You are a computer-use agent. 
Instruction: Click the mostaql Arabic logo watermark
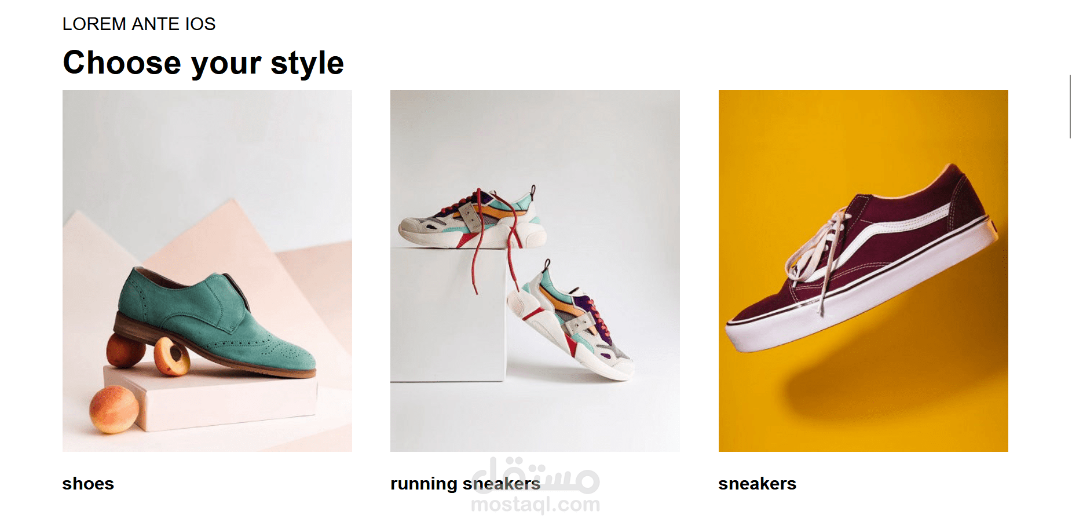535,475
